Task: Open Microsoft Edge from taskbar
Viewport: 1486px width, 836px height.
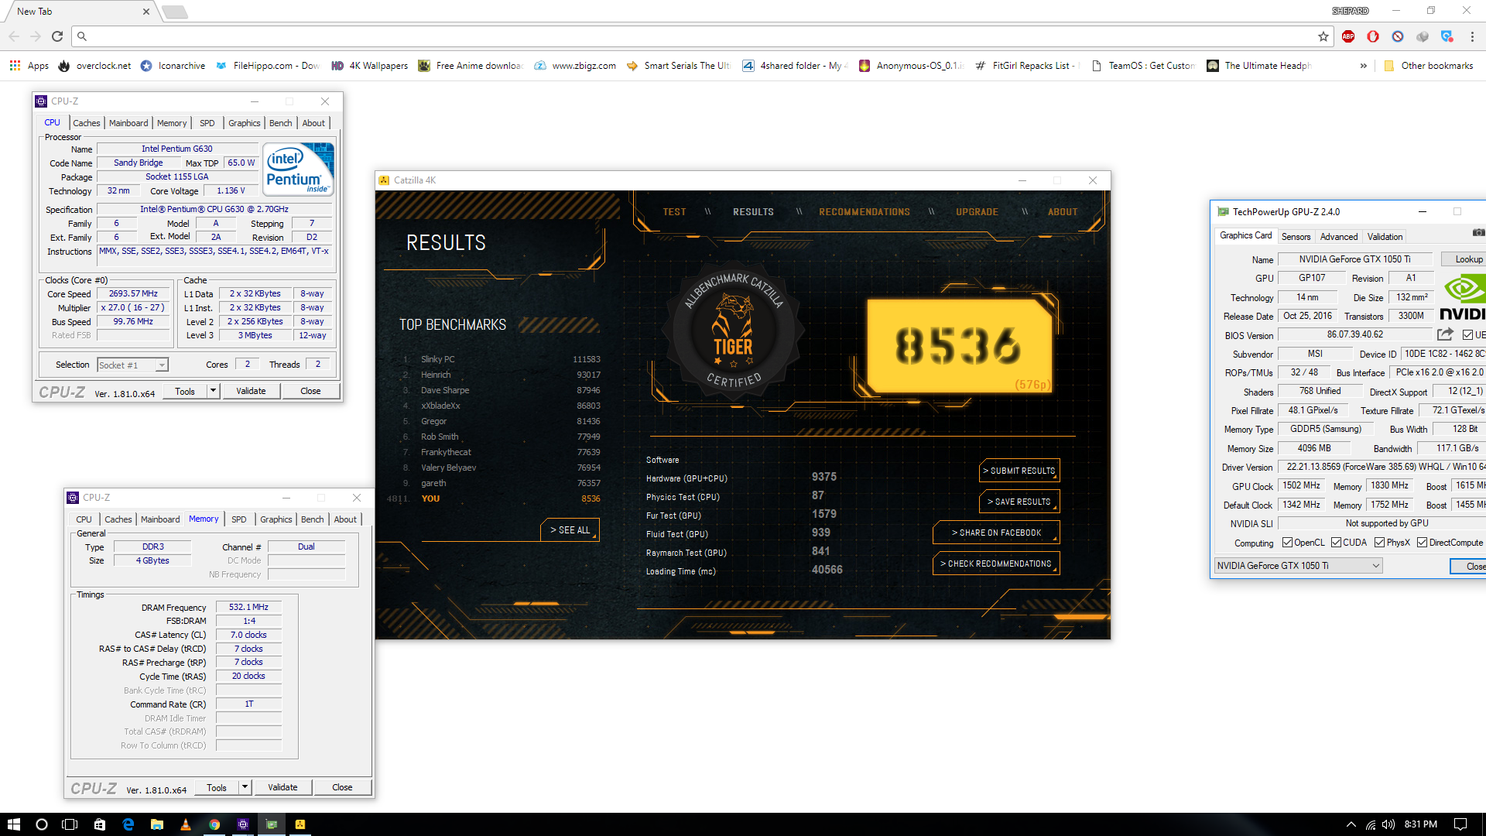Action: coord(128,824)
